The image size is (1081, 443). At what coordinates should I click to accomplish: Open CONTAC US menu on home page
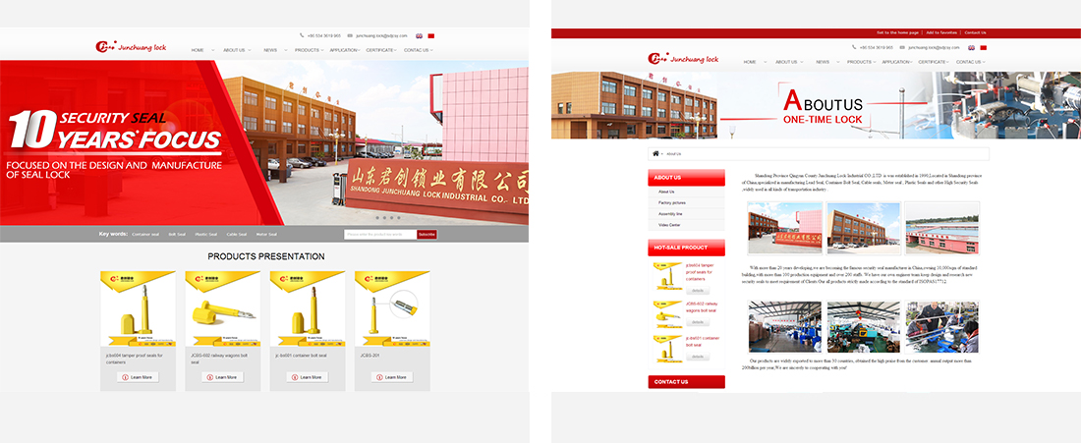point(417,50)
